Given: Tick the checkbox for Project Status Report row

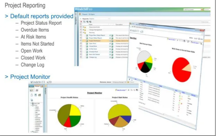Looking at the screenshot, I should (81, 38).
